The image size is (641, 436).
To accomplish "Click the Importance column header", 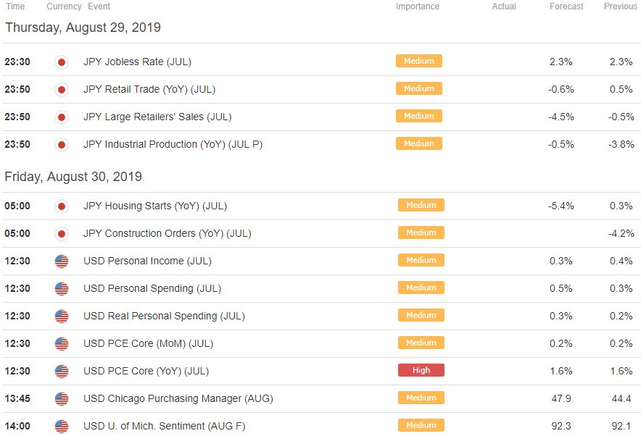I will coord(418,7).
